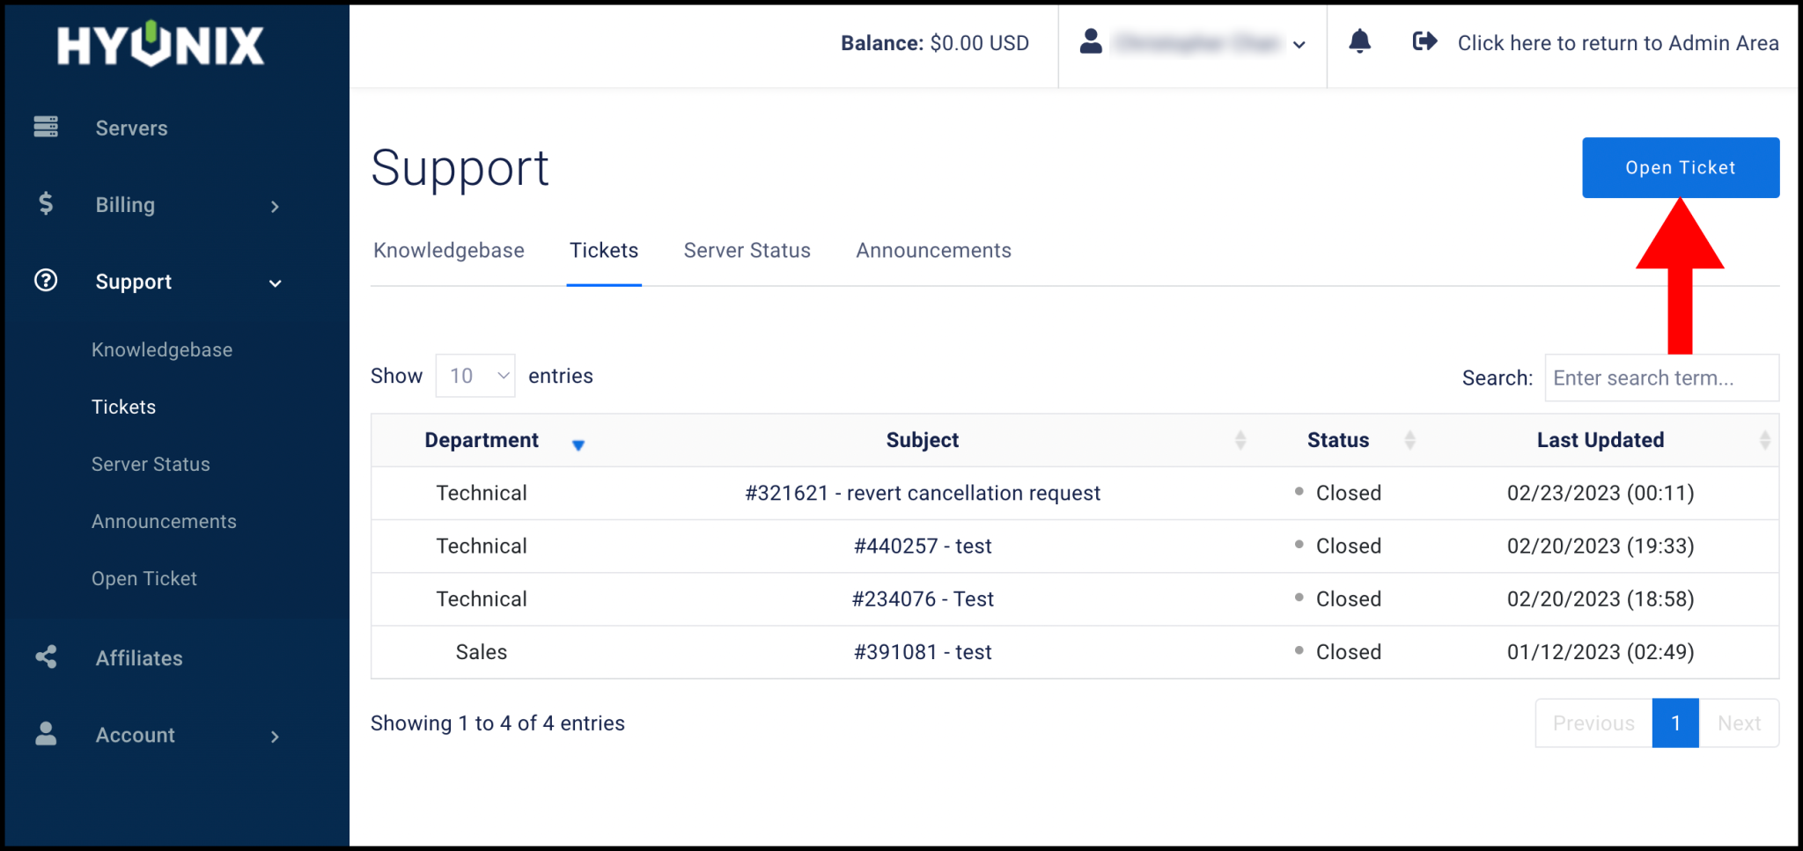Open the Announcements tab

(933, 250)
